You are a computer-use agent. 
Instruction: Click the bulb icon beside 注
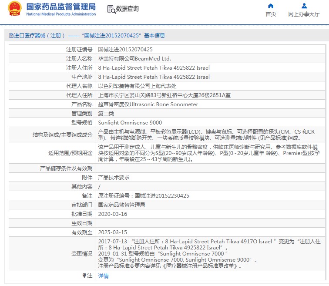point(84,275)
